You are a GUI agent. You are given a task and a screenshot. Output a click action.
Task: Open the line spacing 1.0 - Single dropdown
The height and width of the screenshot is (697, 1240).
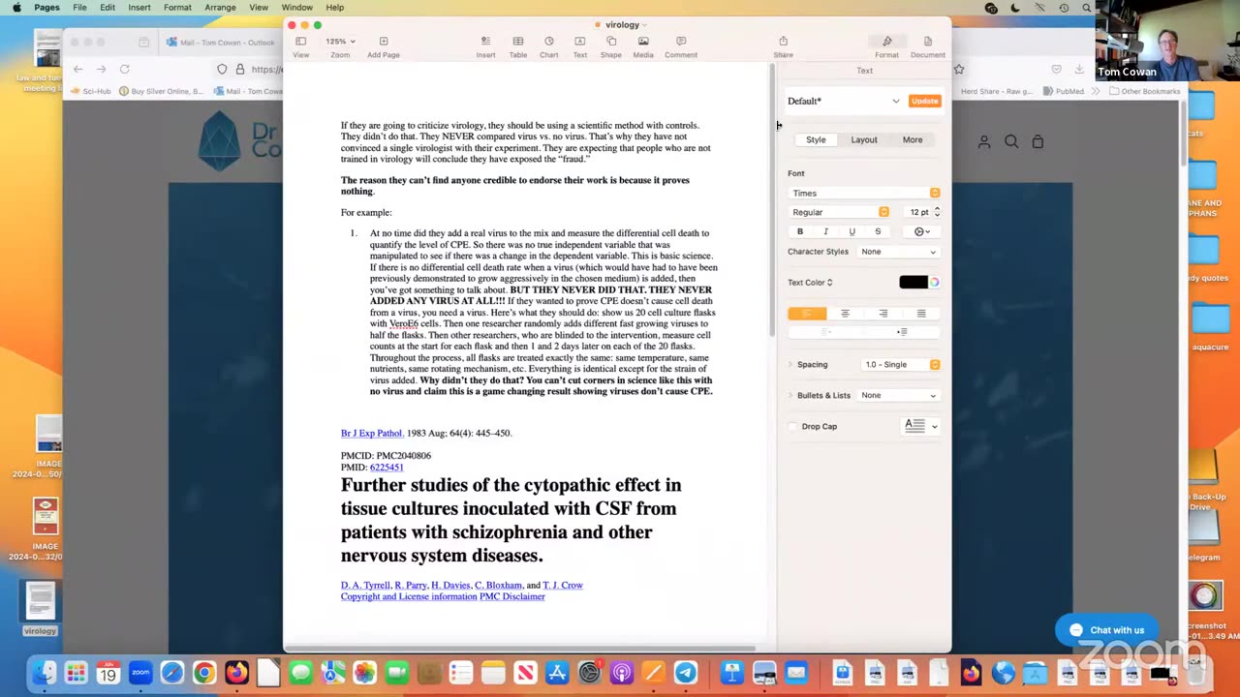pyautogui.click(x=900, y=365)
